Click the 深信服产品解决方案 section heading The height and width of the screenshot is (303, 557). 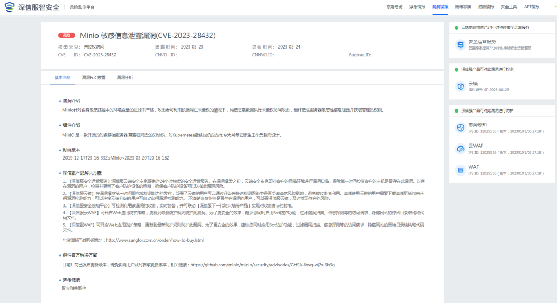coord(82,173)
